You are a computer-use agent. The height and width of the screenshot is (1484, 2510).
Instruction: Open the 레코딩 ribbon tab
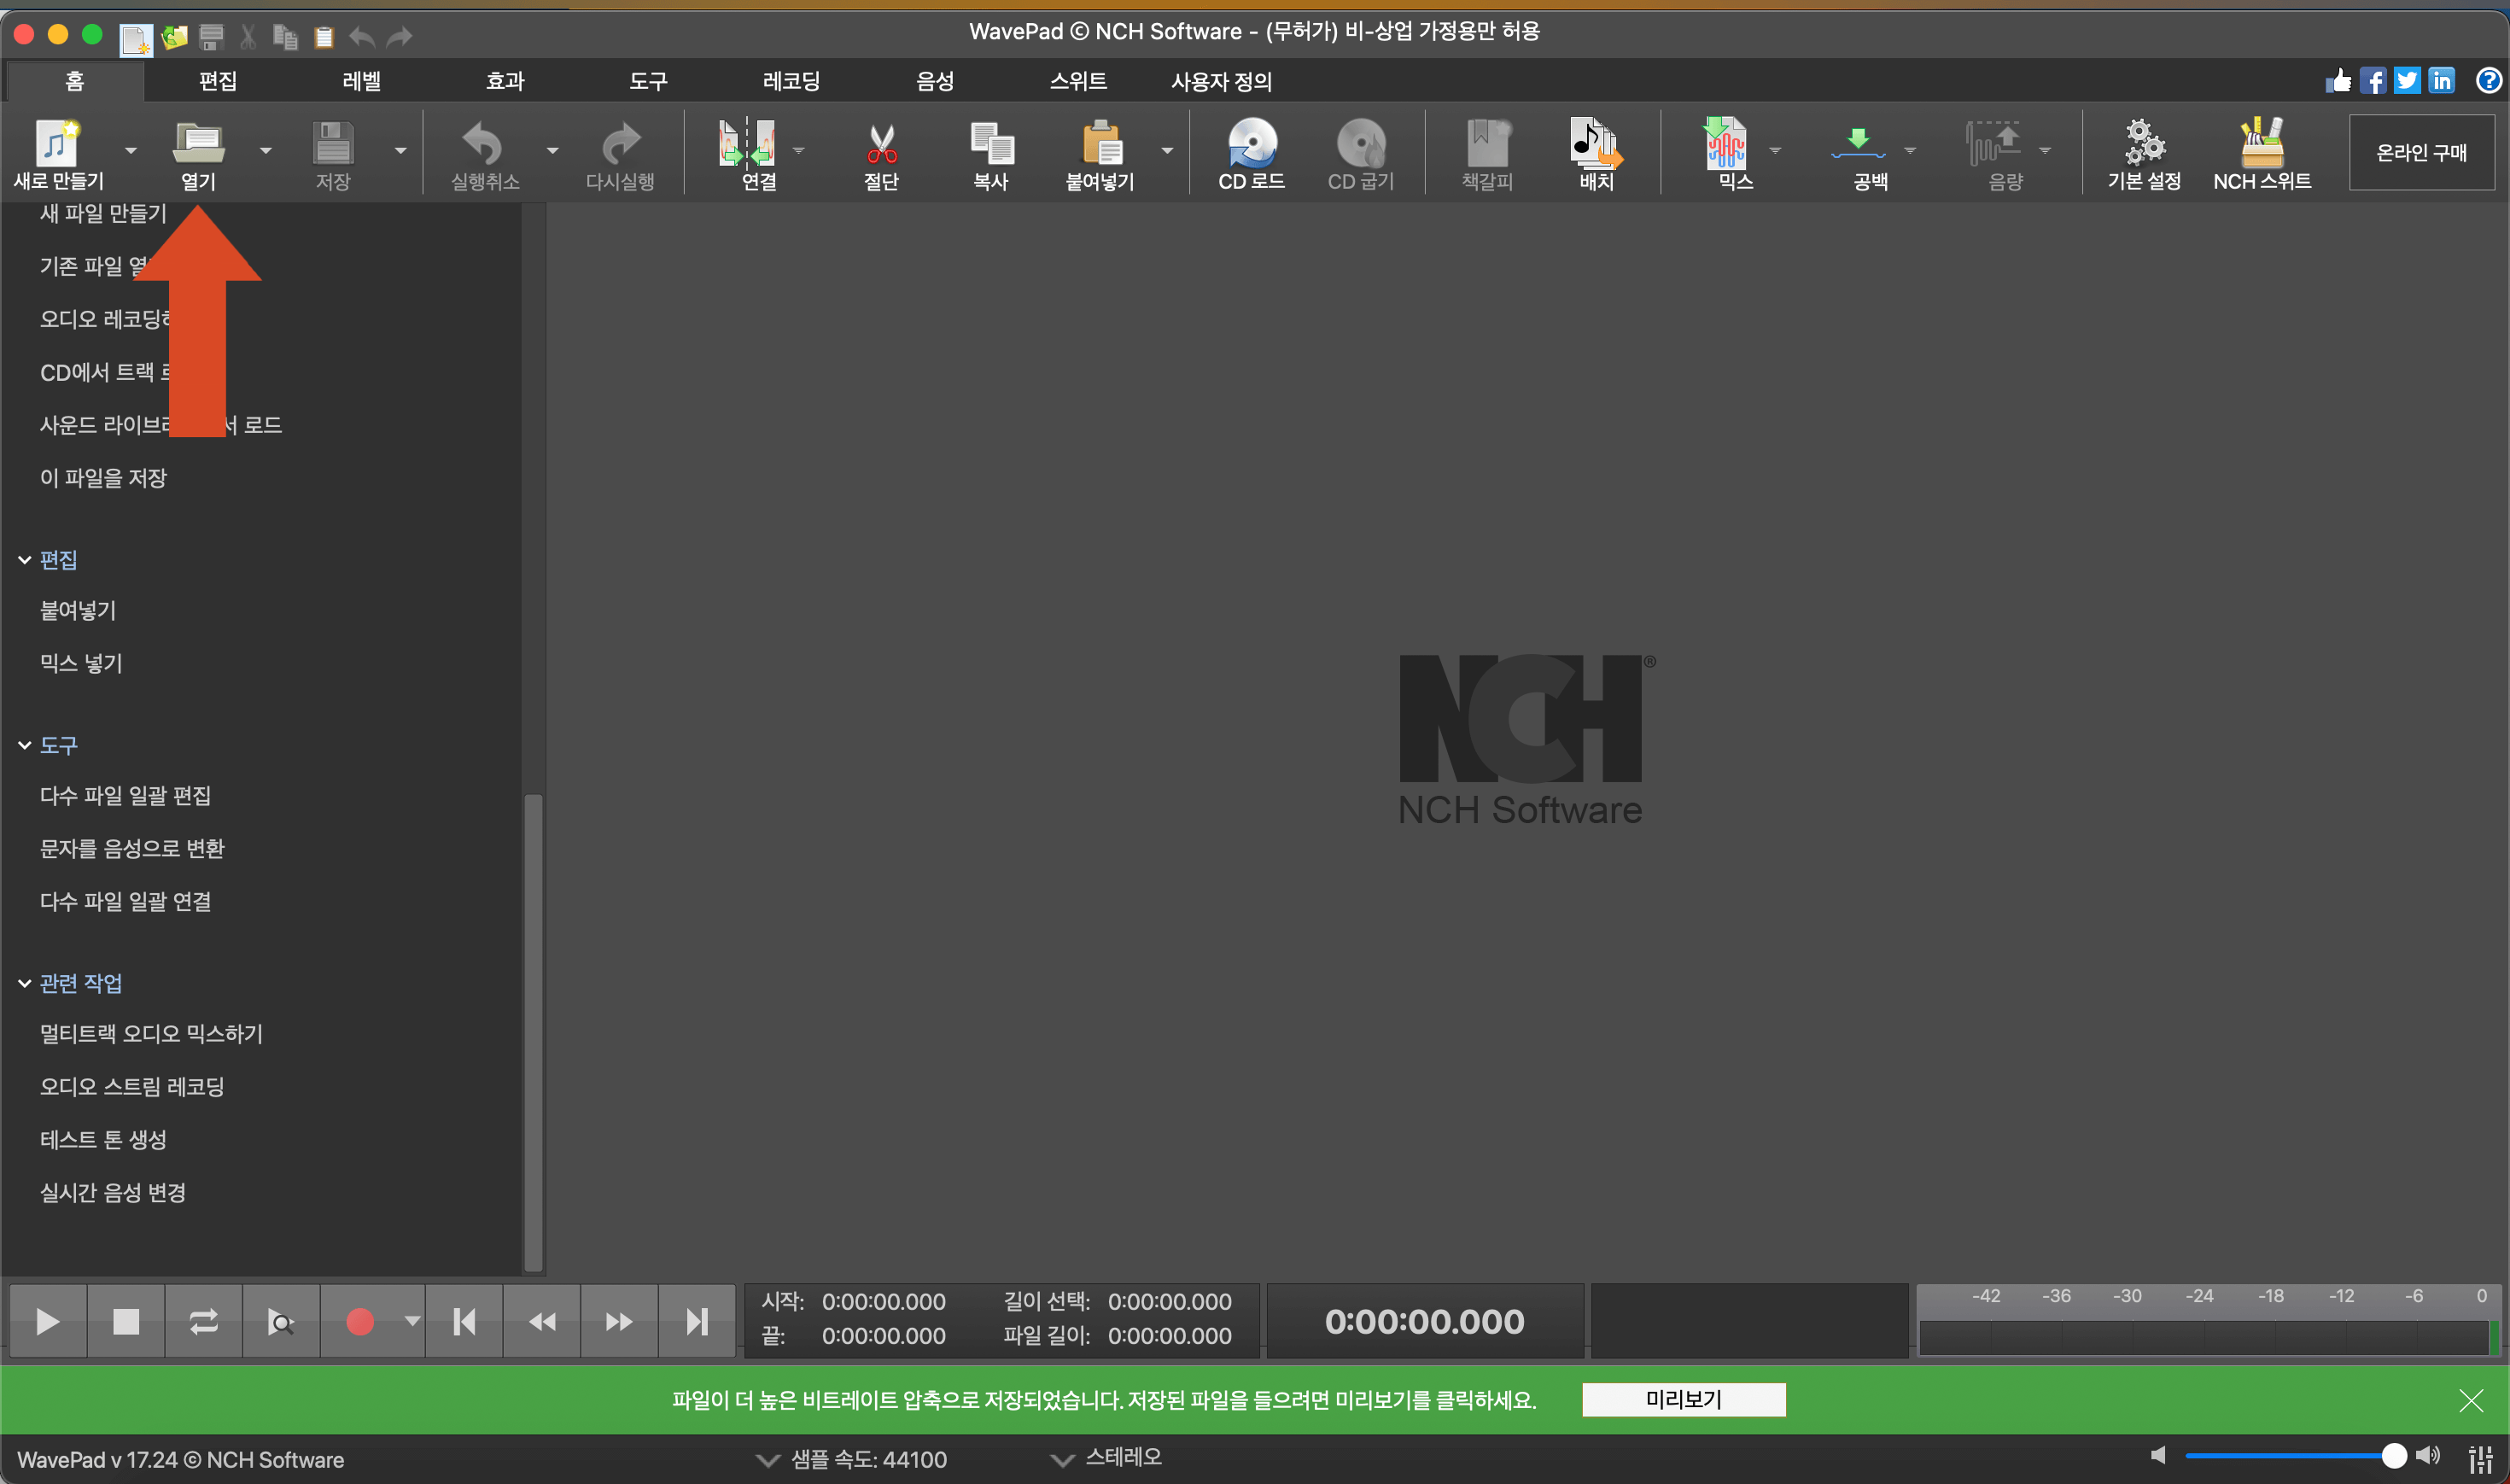point(791,81)
